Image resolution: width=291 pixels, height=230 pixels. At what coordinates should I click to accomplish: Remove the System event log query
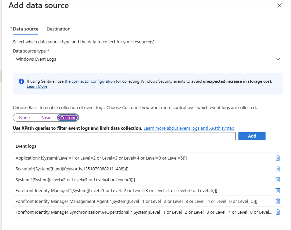tap(278, 180)
